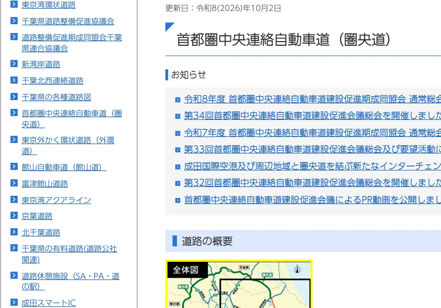441x308 pixels.
Task: Open 成田スマートIC link
Action: [x=49, y=303]
